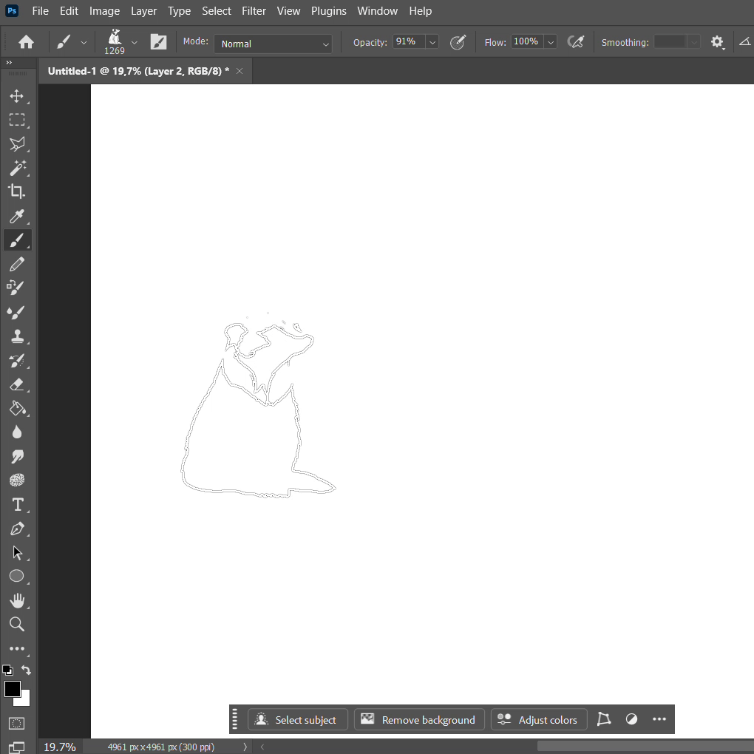Screen dimensions: 754x754
Task: Open the blending Mode dropdown
Action: click(x=274, y=44)
